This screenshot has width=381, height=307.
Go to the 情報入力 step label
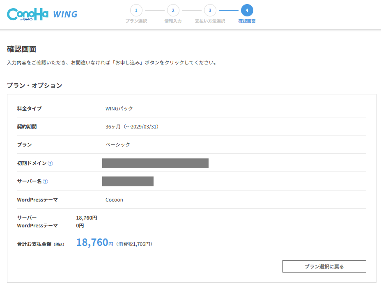(x=173, y=21)
